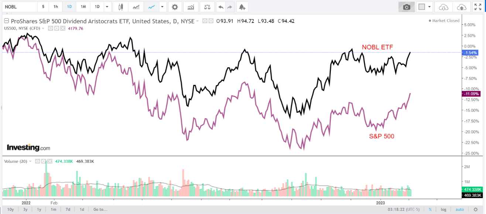Redo the last chart action
486x214 pixels.
pyautogui.click(x=230, y=7)
